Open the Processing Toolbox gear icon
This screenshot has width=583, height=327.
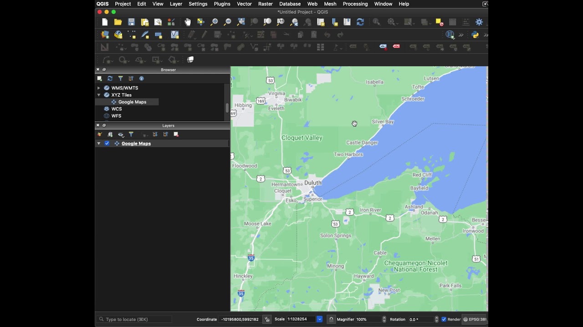click(x=479, y=22)
